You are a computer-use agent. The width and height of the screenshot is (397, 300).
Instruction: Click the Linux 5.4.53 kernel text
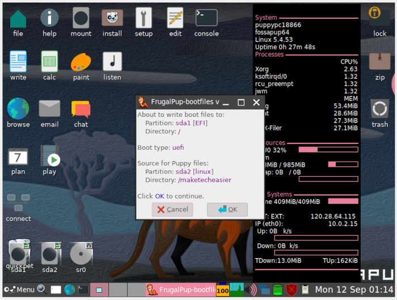pos(274,40)
